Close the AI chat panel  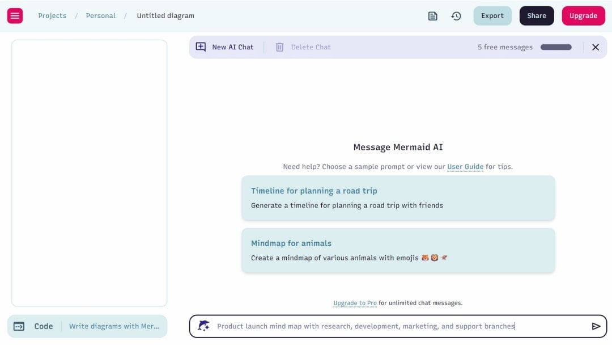click(x=595, y=47)
